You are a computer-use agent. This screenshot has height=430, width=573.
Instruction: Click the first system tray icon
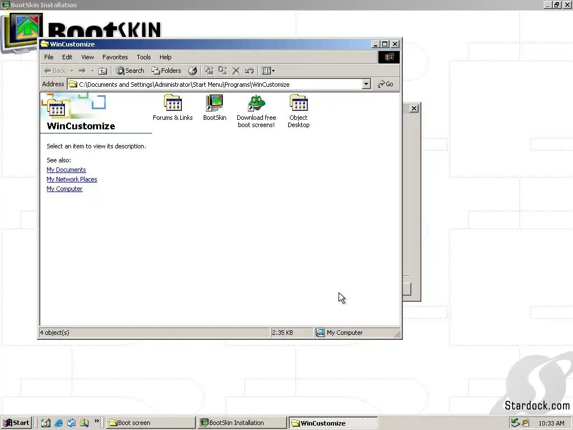tap(515, 423)
